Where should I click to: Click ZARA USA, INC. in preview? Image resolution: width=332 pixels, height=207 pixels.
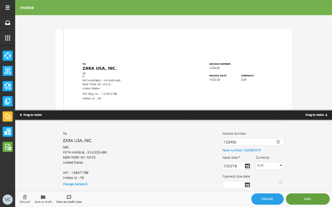point(100,68)
